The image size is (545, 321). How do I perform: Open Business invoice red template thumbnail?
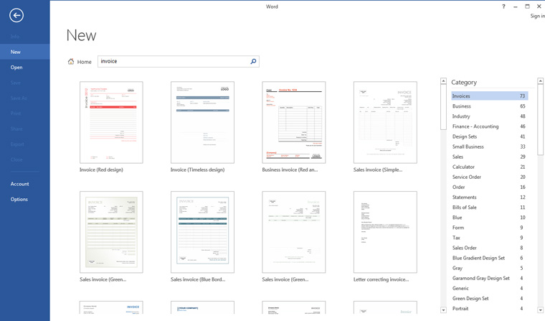click(293, 122)
